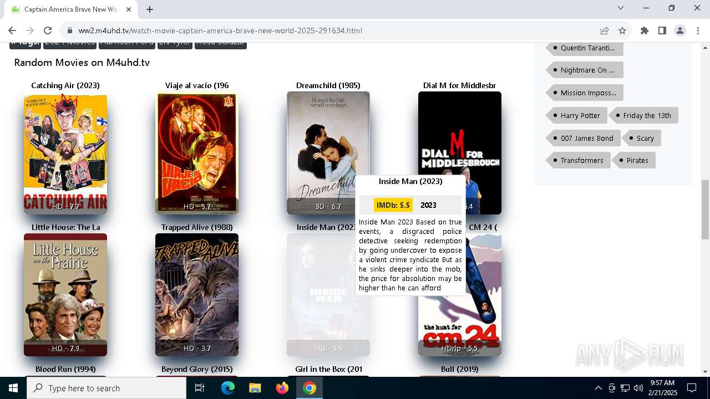Open Chrome profile avatar
Image resolution: width=710 pixels, height=399 pixels.
click(x=680, y=30)
